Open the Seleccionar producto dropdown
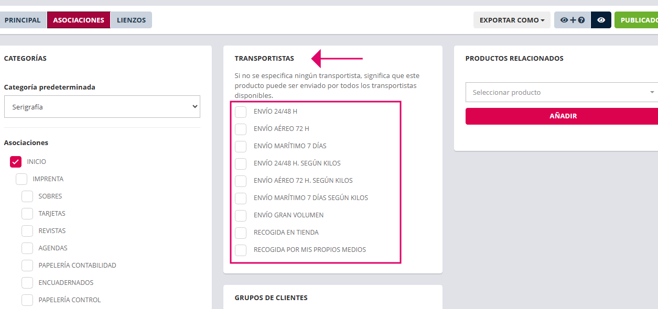The height and width of the screenshot is (309, 658). click(561, 92)
